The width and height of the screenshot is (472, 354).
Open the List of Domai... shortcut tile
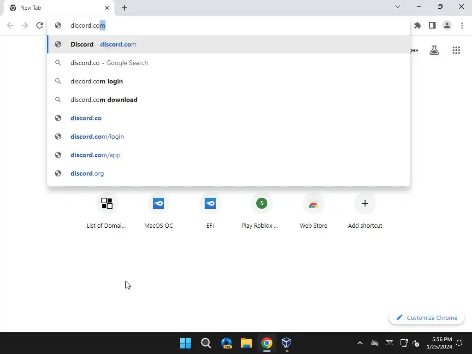point(106,211)
